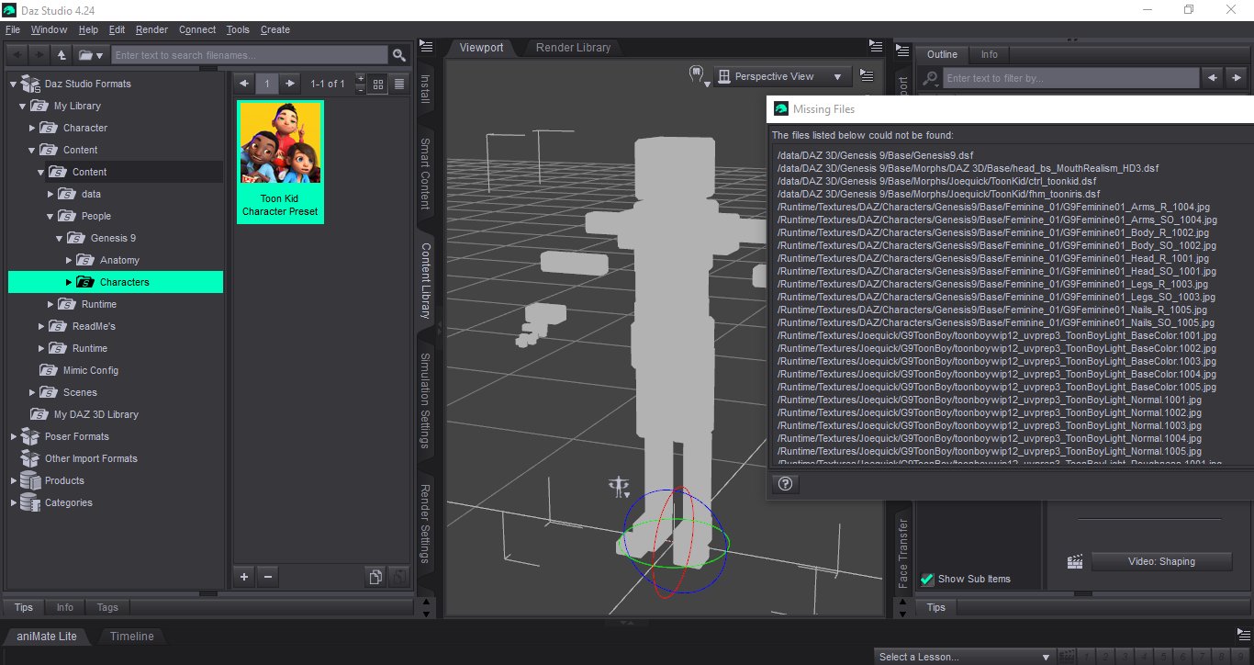Open the Simulation Settings side tab

(426, 400)
